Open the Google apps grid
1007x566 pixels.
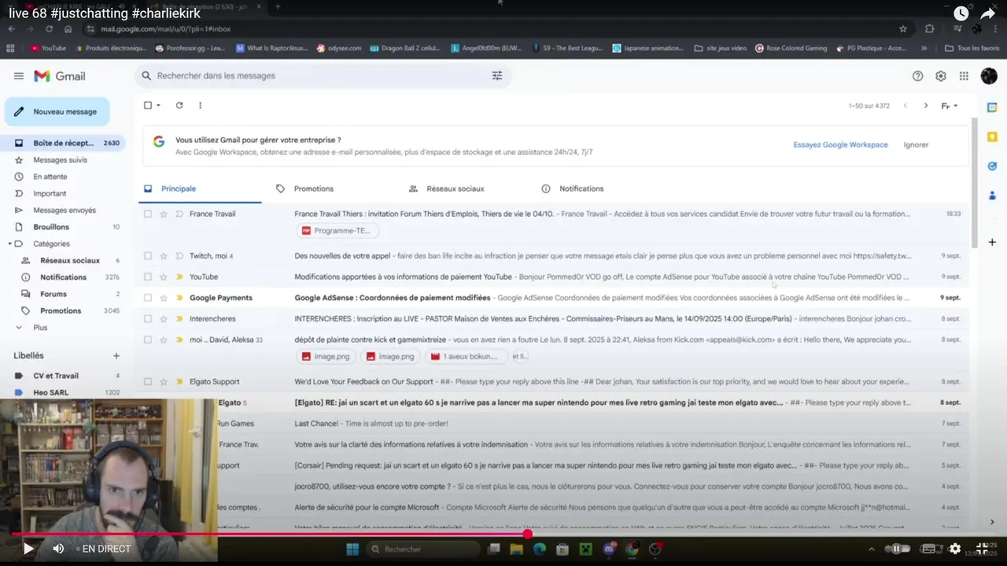click(x=964, y=76)
